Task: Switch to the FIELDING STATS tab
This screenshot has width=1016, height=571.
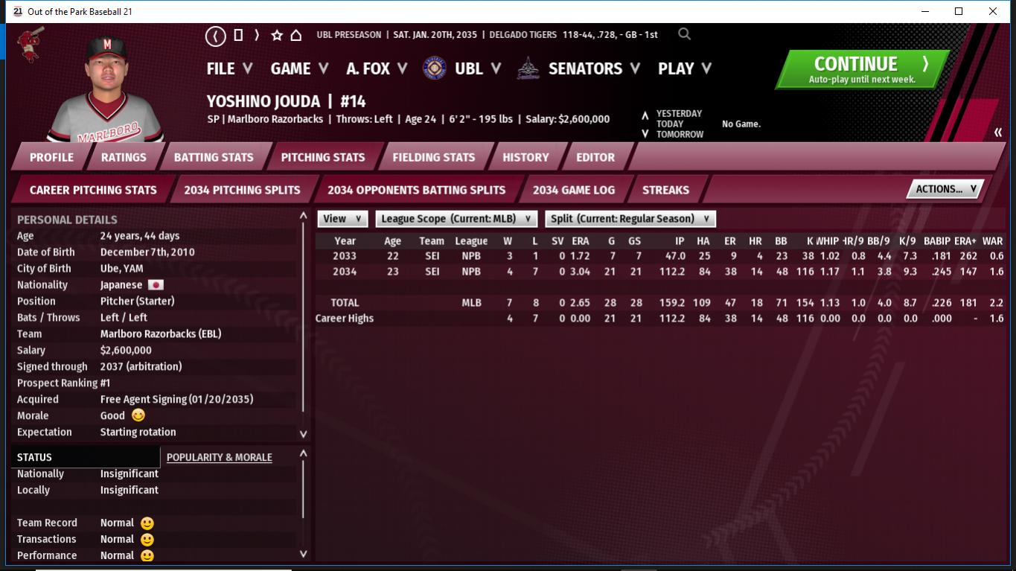Action: click(434, 157)
